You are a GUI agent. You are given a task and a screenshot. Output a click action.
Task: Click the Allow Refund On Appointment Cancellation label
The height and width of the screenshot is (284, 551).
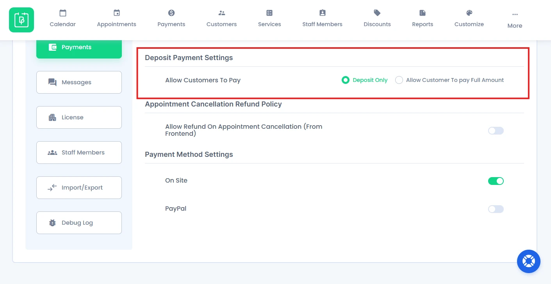coord(244,130)
